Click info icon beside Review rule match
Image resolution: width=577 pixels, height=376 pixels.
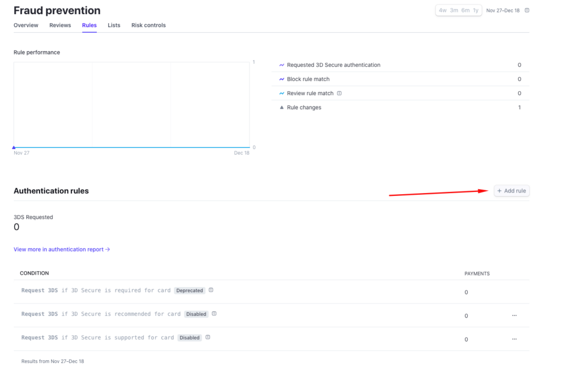(339, 93)
